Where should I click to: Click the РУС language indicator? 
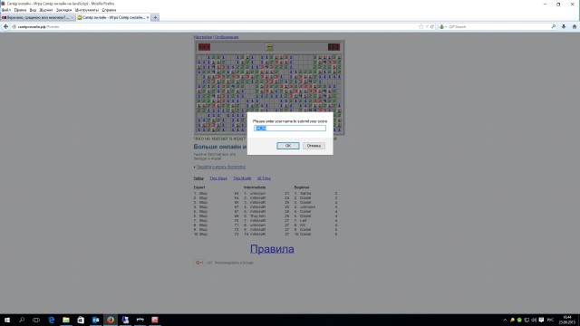(550, 320)
